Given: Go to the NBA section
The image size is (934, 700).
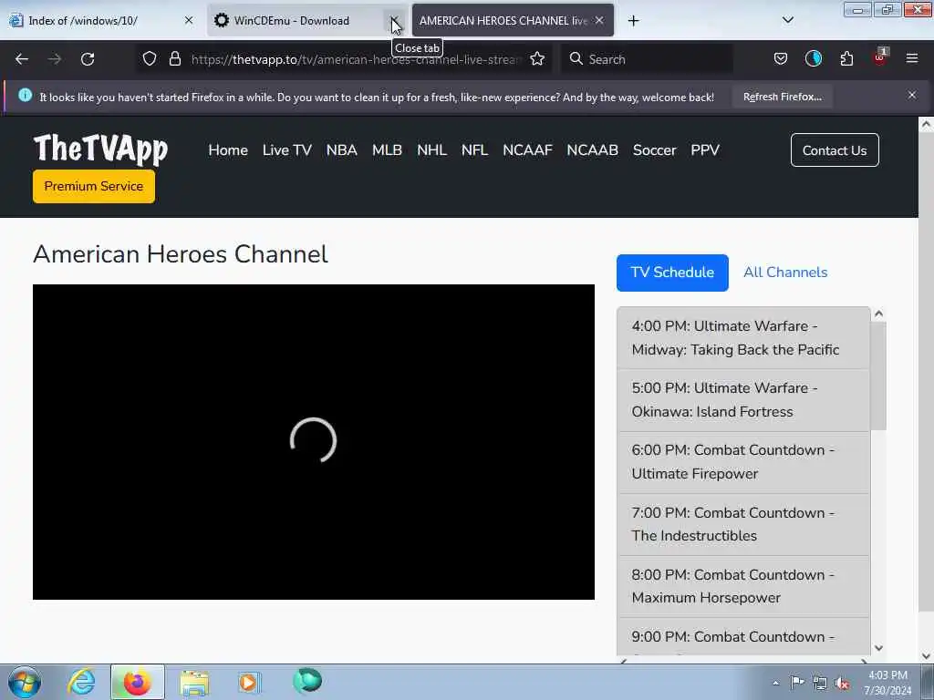Looking at the screenshot, I should pyautogui.click(x=342, y=150).
